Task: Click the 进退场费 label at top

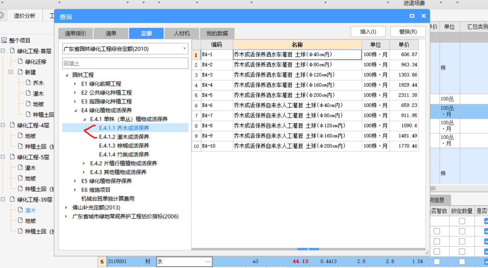Action: coord(414,3)
